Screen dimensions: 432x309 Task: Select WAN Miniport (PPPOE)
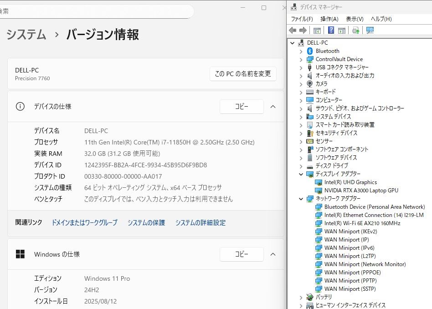[353, 273]
